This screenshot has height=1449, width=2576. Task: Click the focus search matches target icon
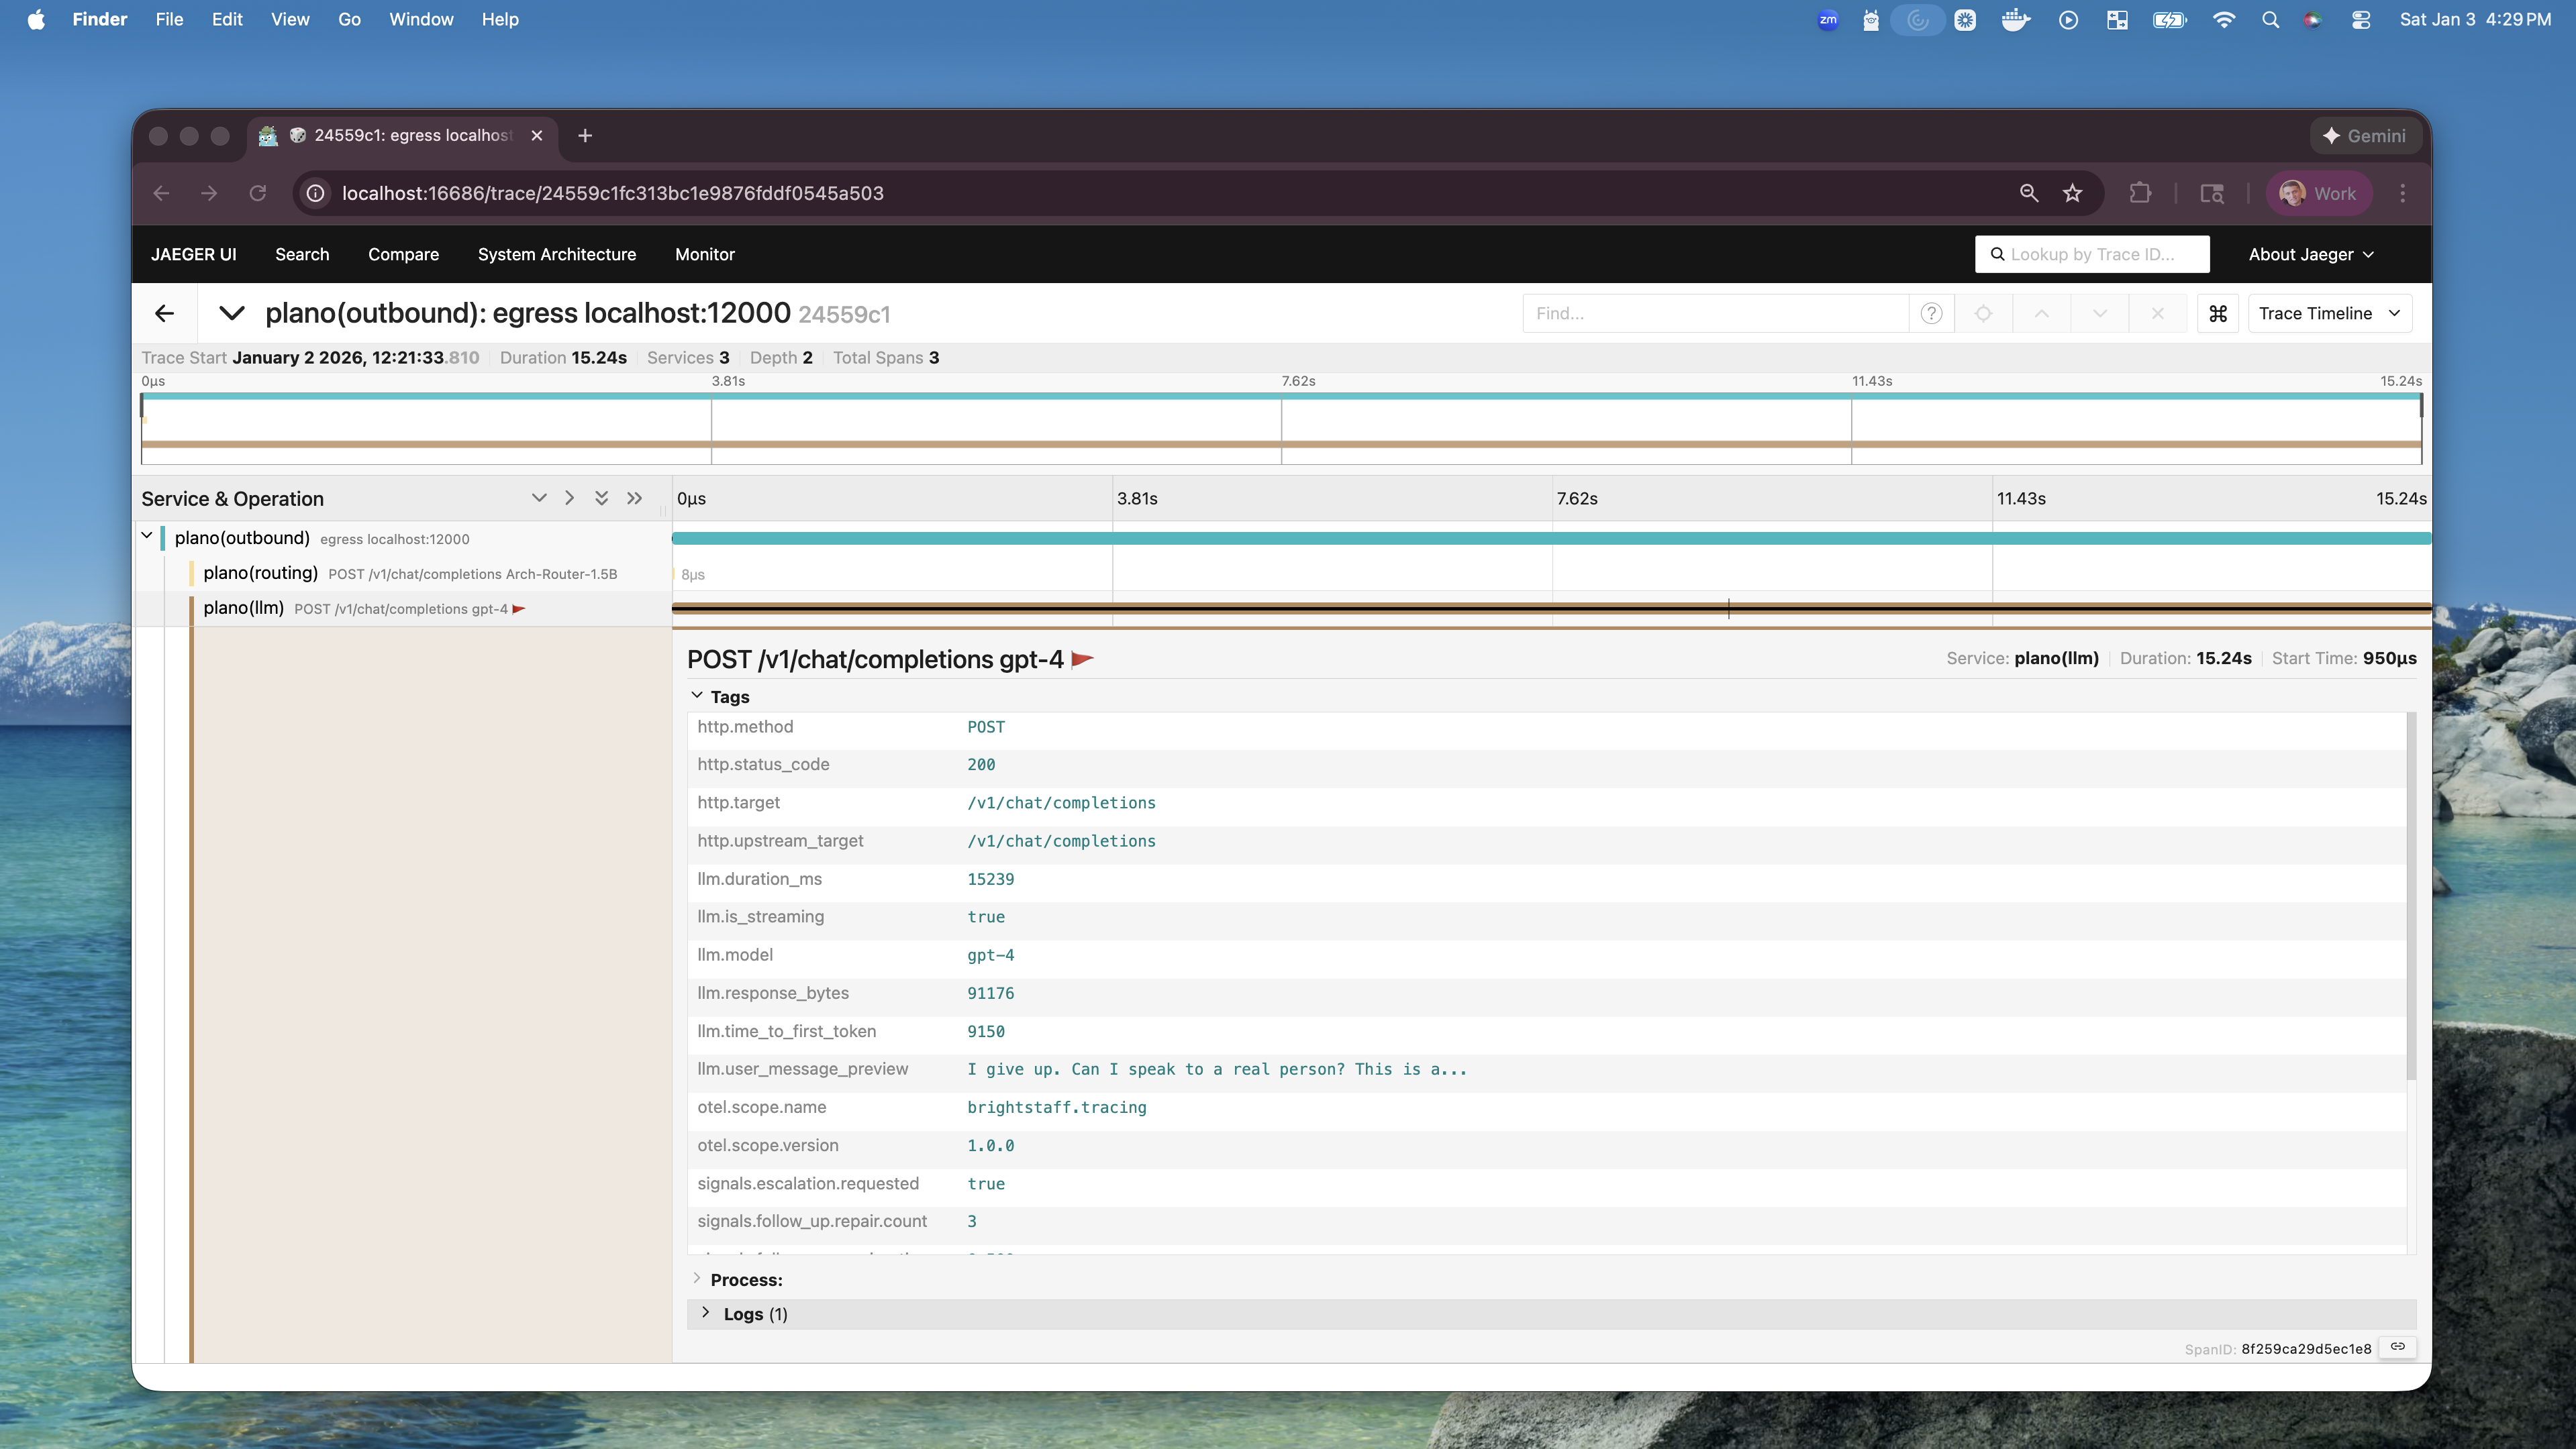click(x=1983, y=314)
